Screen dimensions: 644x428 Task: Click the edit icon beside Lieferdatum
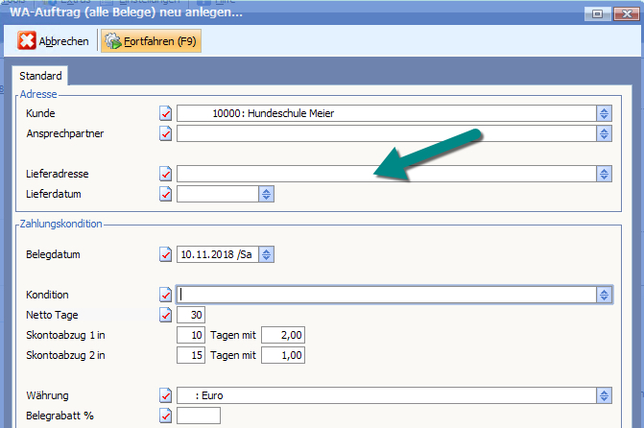tap(165, 195)
